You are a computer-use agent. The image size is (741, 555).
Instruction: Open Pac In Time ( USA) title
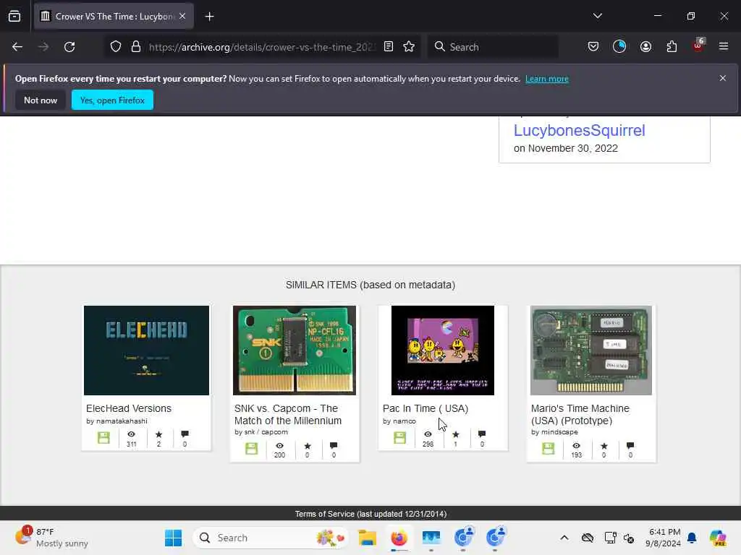425,408
